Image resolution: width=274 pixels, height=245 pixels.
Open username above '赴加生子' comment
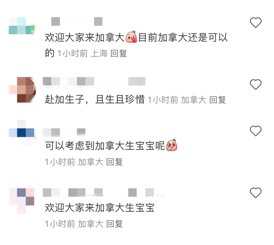pos(94,81)
